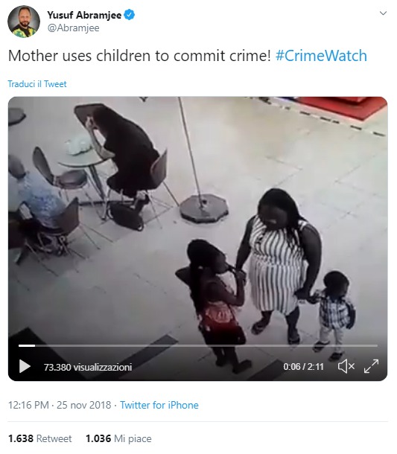Click the tweet timestamp 12:16 PM

(x=28, y=405)
